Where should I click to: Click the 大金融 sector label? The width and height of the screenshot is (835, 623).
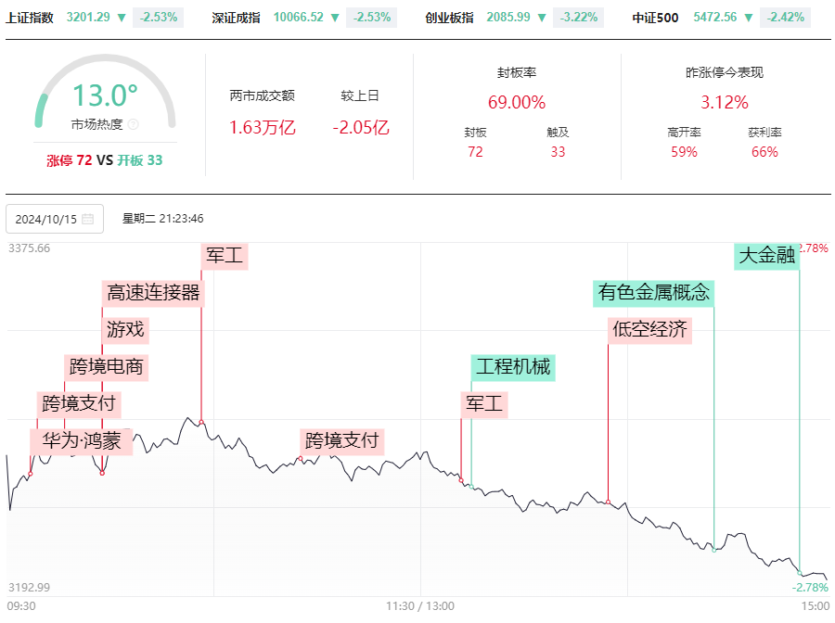[x=767, y=256]
